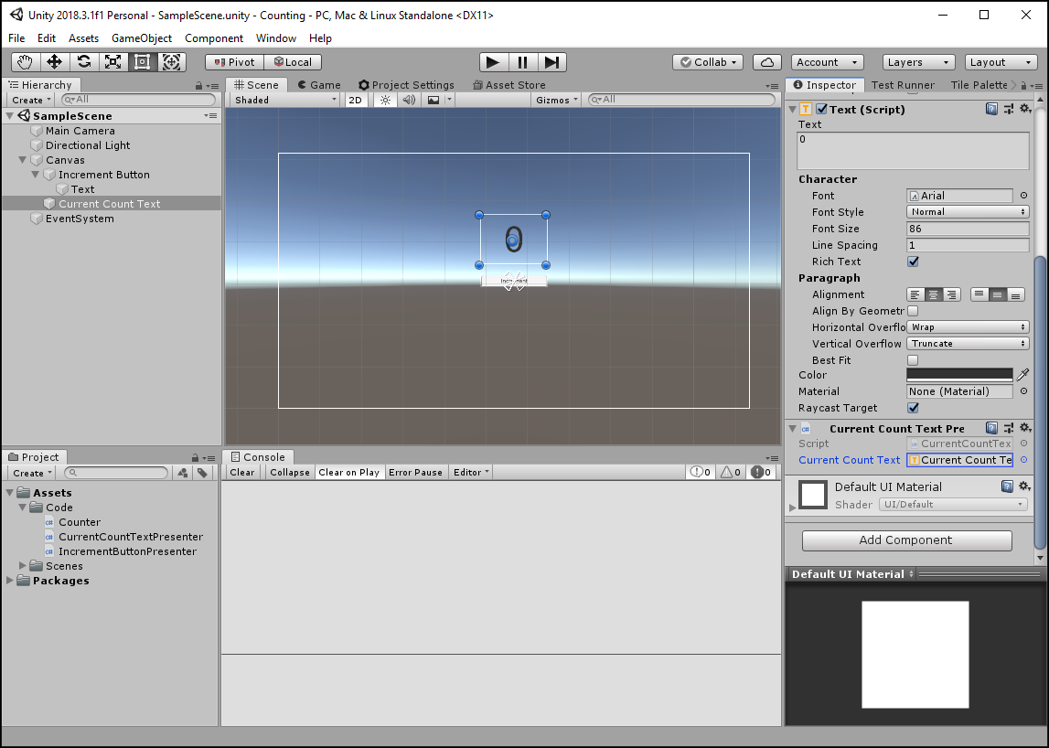Viewport: 1049px width, 748px height.
Task: Open the Layers dropdown
Action: click(x=918, y=62)
